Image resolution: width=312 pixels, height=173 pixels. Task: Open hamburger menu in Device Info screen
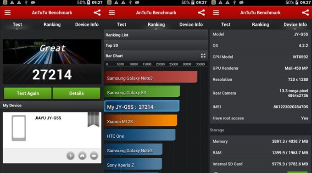coord(216,12)
